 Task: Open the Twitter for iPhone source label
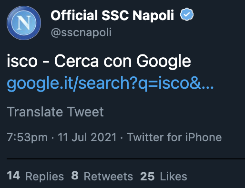tap(174, 137)
